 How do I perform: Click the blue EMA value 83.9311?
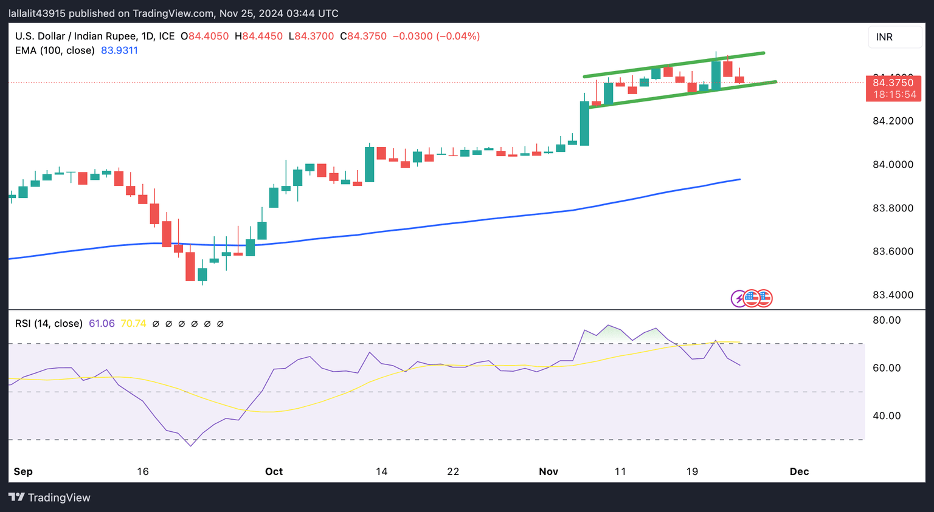[119, 50]
